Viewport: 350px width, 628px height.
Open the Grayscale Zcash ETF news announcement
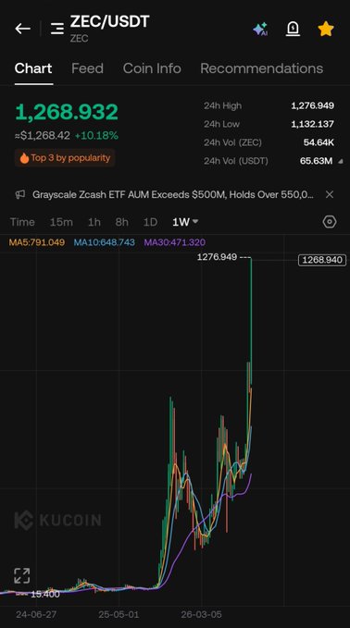click(x=173, y=194)
